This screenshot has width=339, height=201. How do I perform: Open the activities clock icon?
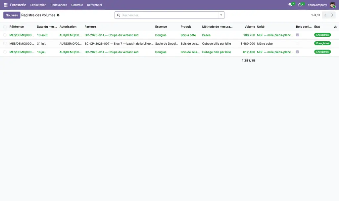tap(300, 5)
